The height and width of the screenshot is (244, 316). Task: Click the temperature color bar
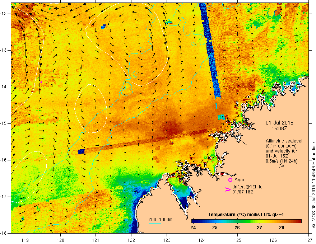(x=246, y=221)
